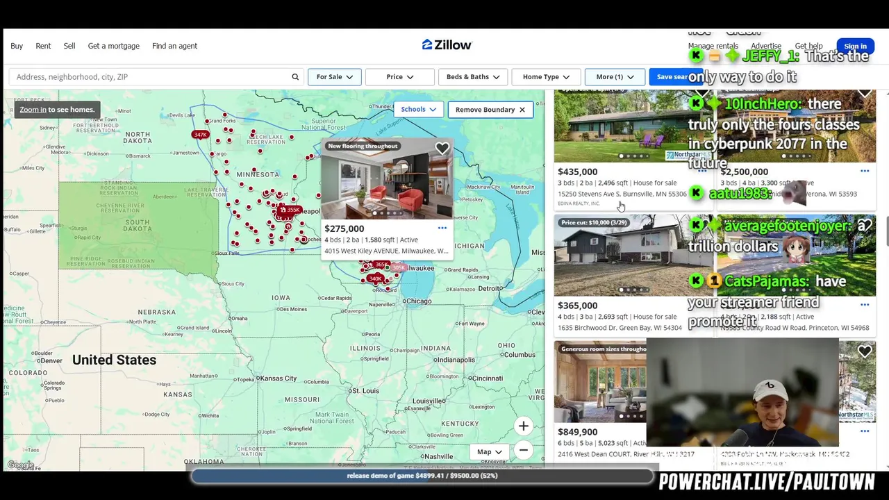Close the Remove Boundary X icon
Screen dimensions: 889x500
click(x=522, y=110)
